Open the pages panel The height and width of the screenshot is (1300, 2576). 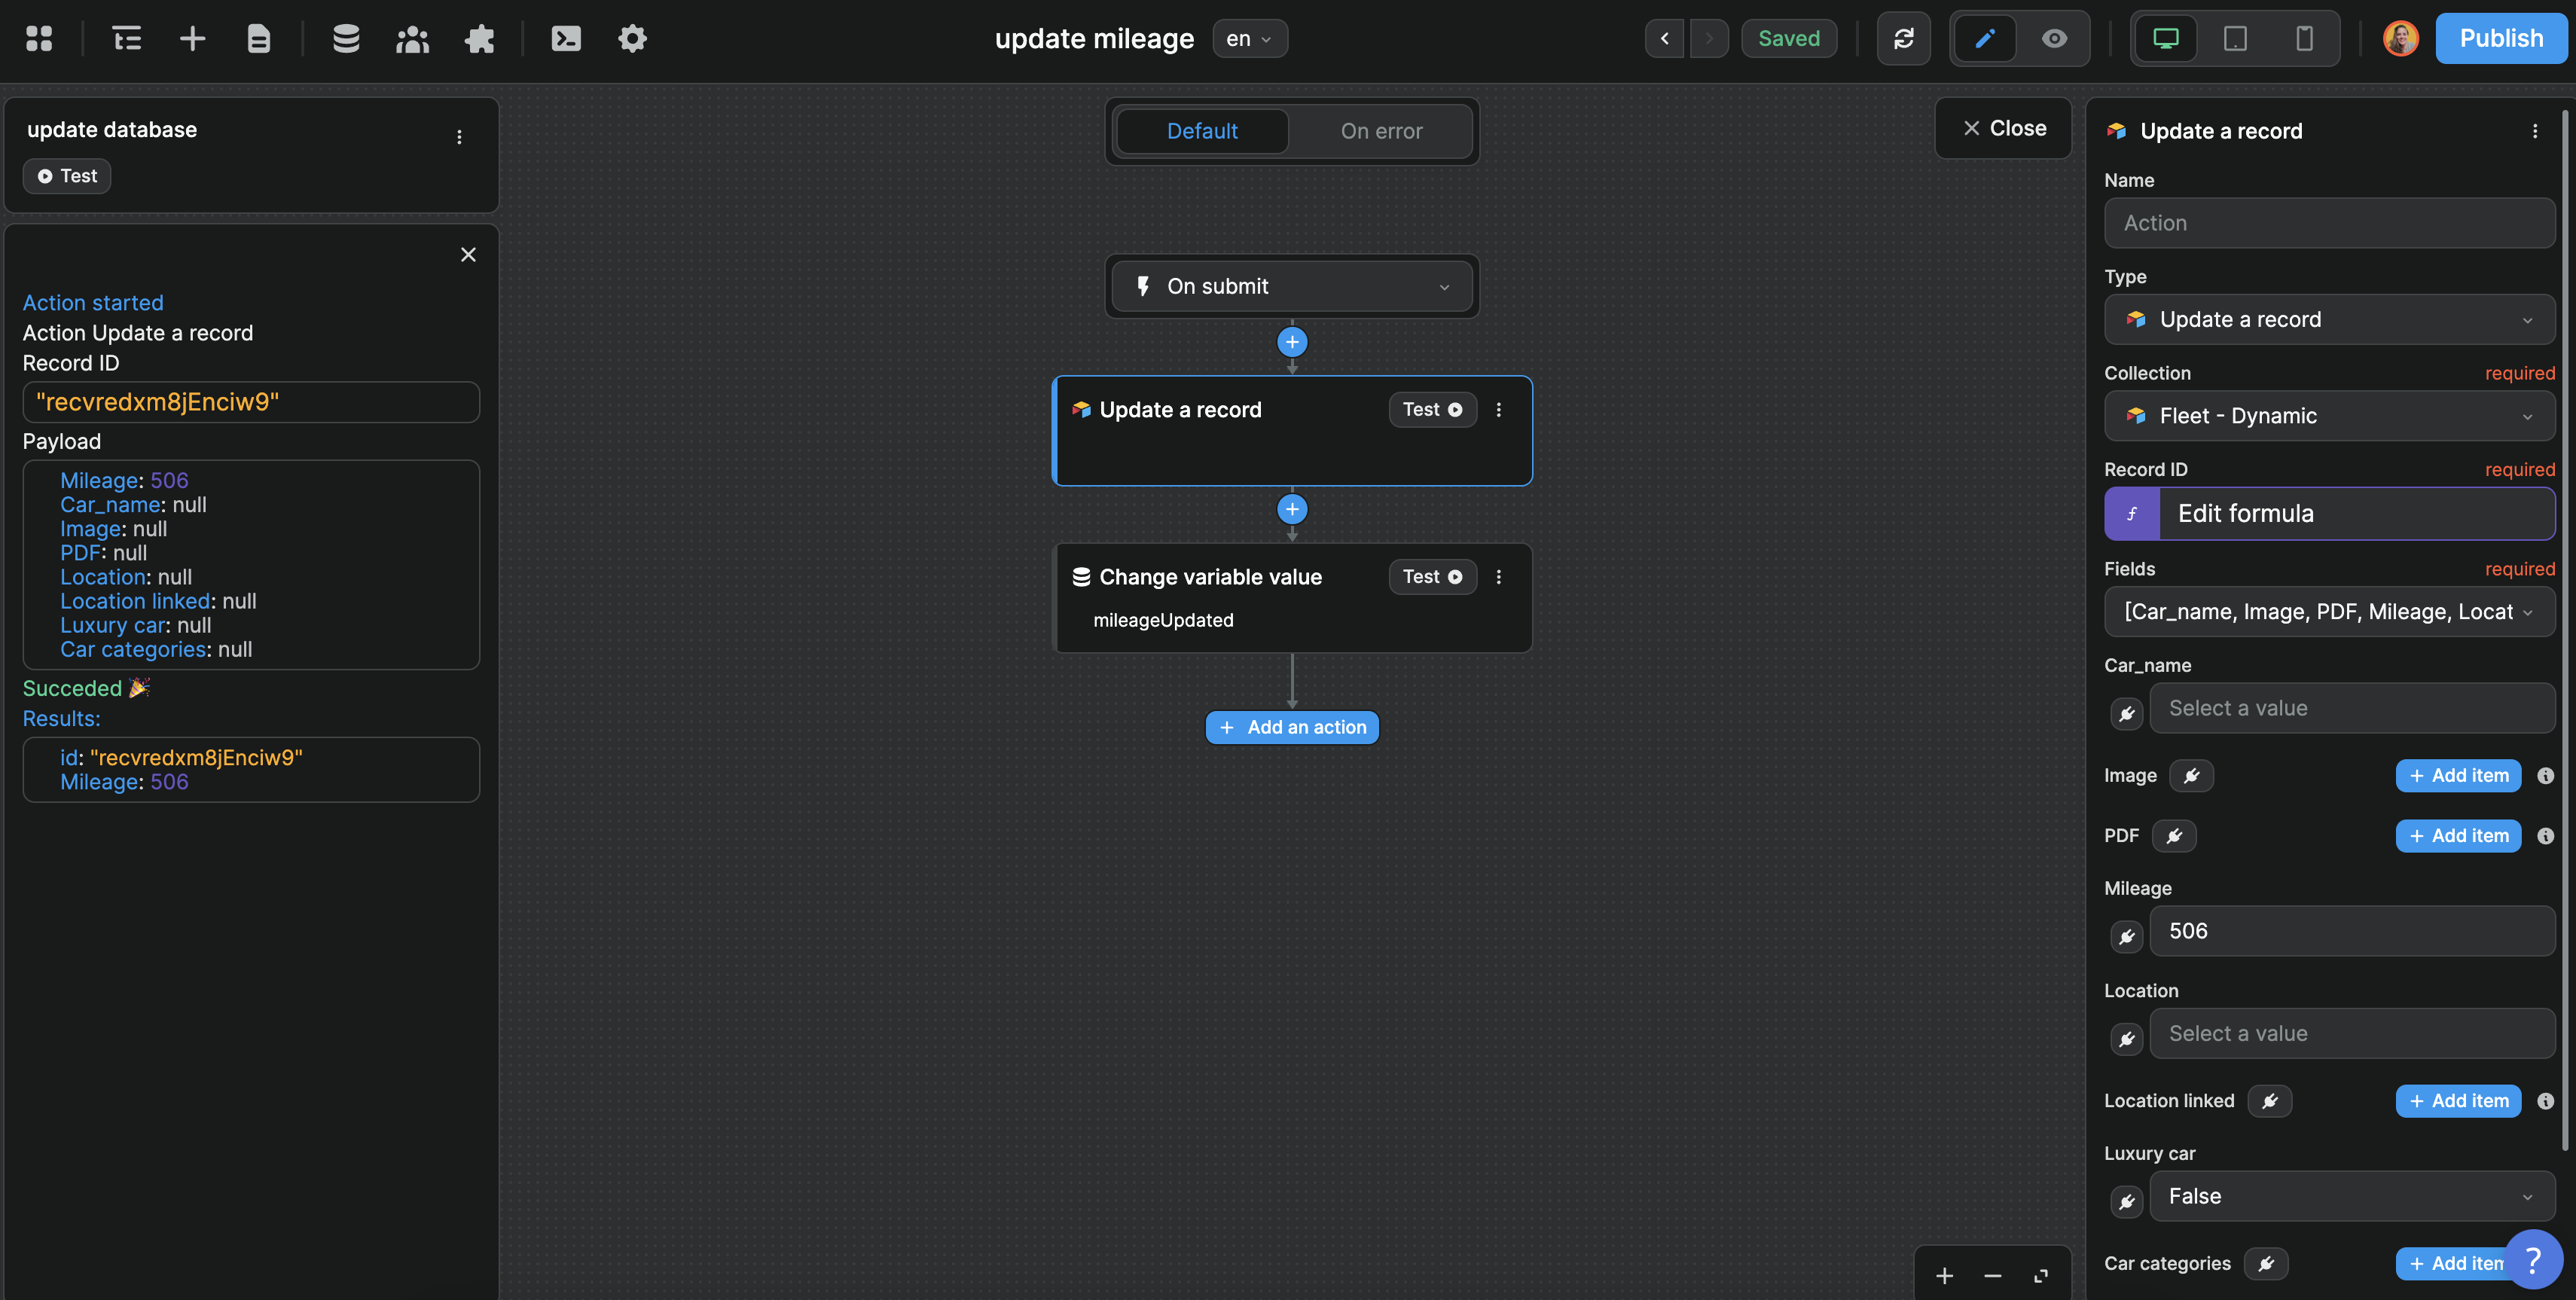(x=258, y=38)
